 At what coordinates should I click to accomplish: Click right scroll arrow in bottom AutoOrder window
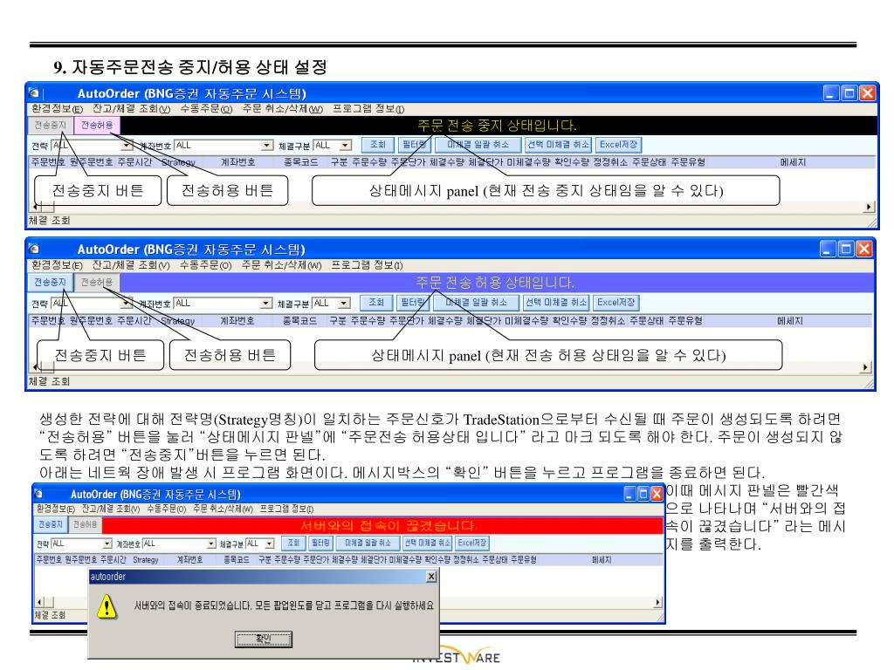[658, 602]
